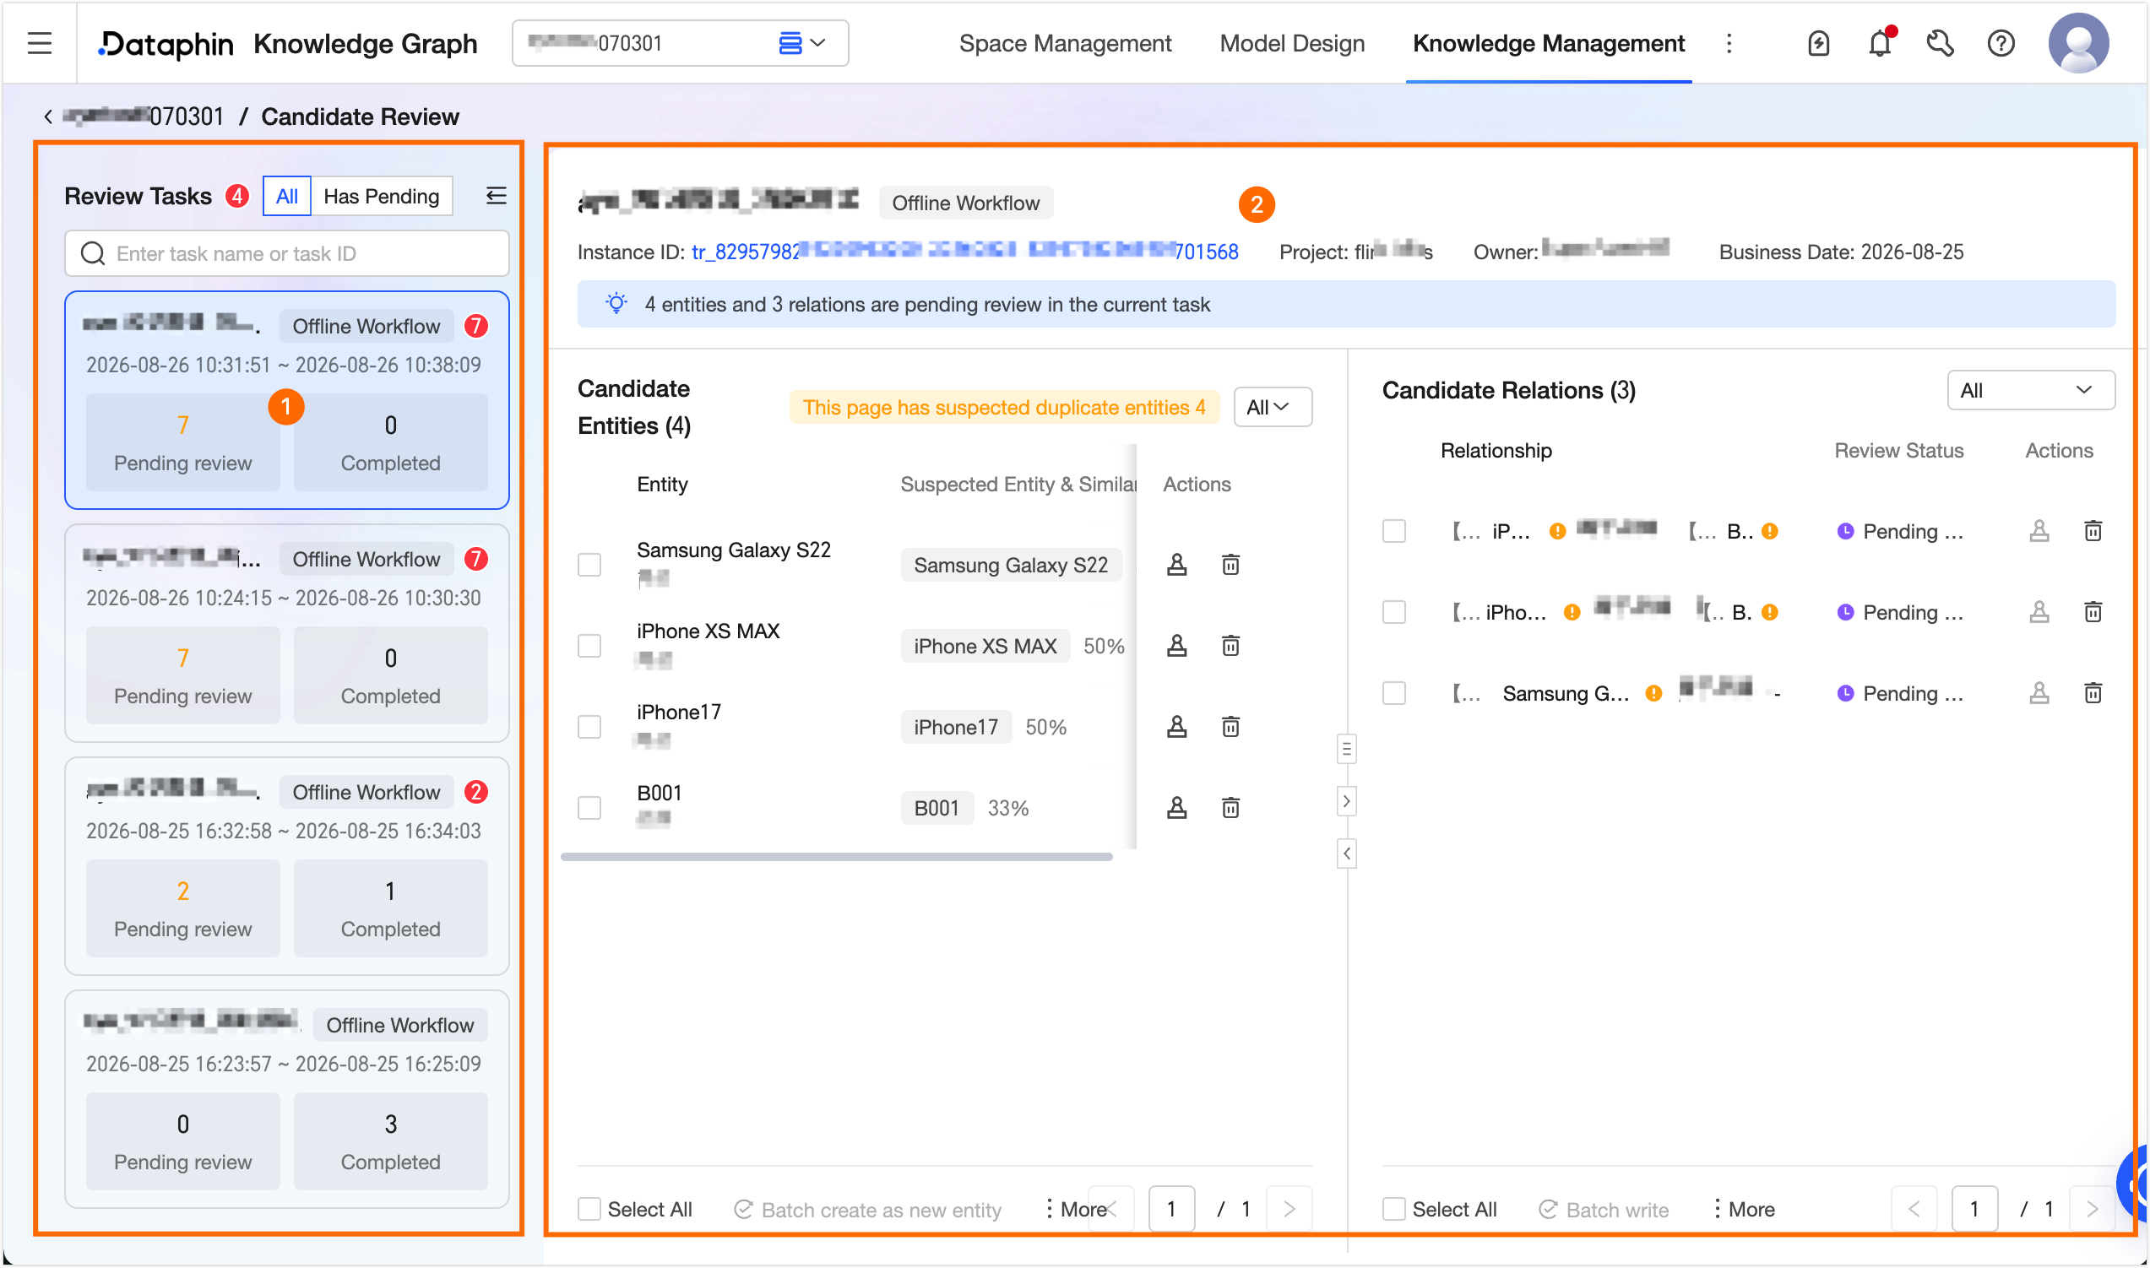The height and width of the screenshot is (1268, 2150).
Task: Filter review tasks by Has Pending
Action: (x=381, y=197)
